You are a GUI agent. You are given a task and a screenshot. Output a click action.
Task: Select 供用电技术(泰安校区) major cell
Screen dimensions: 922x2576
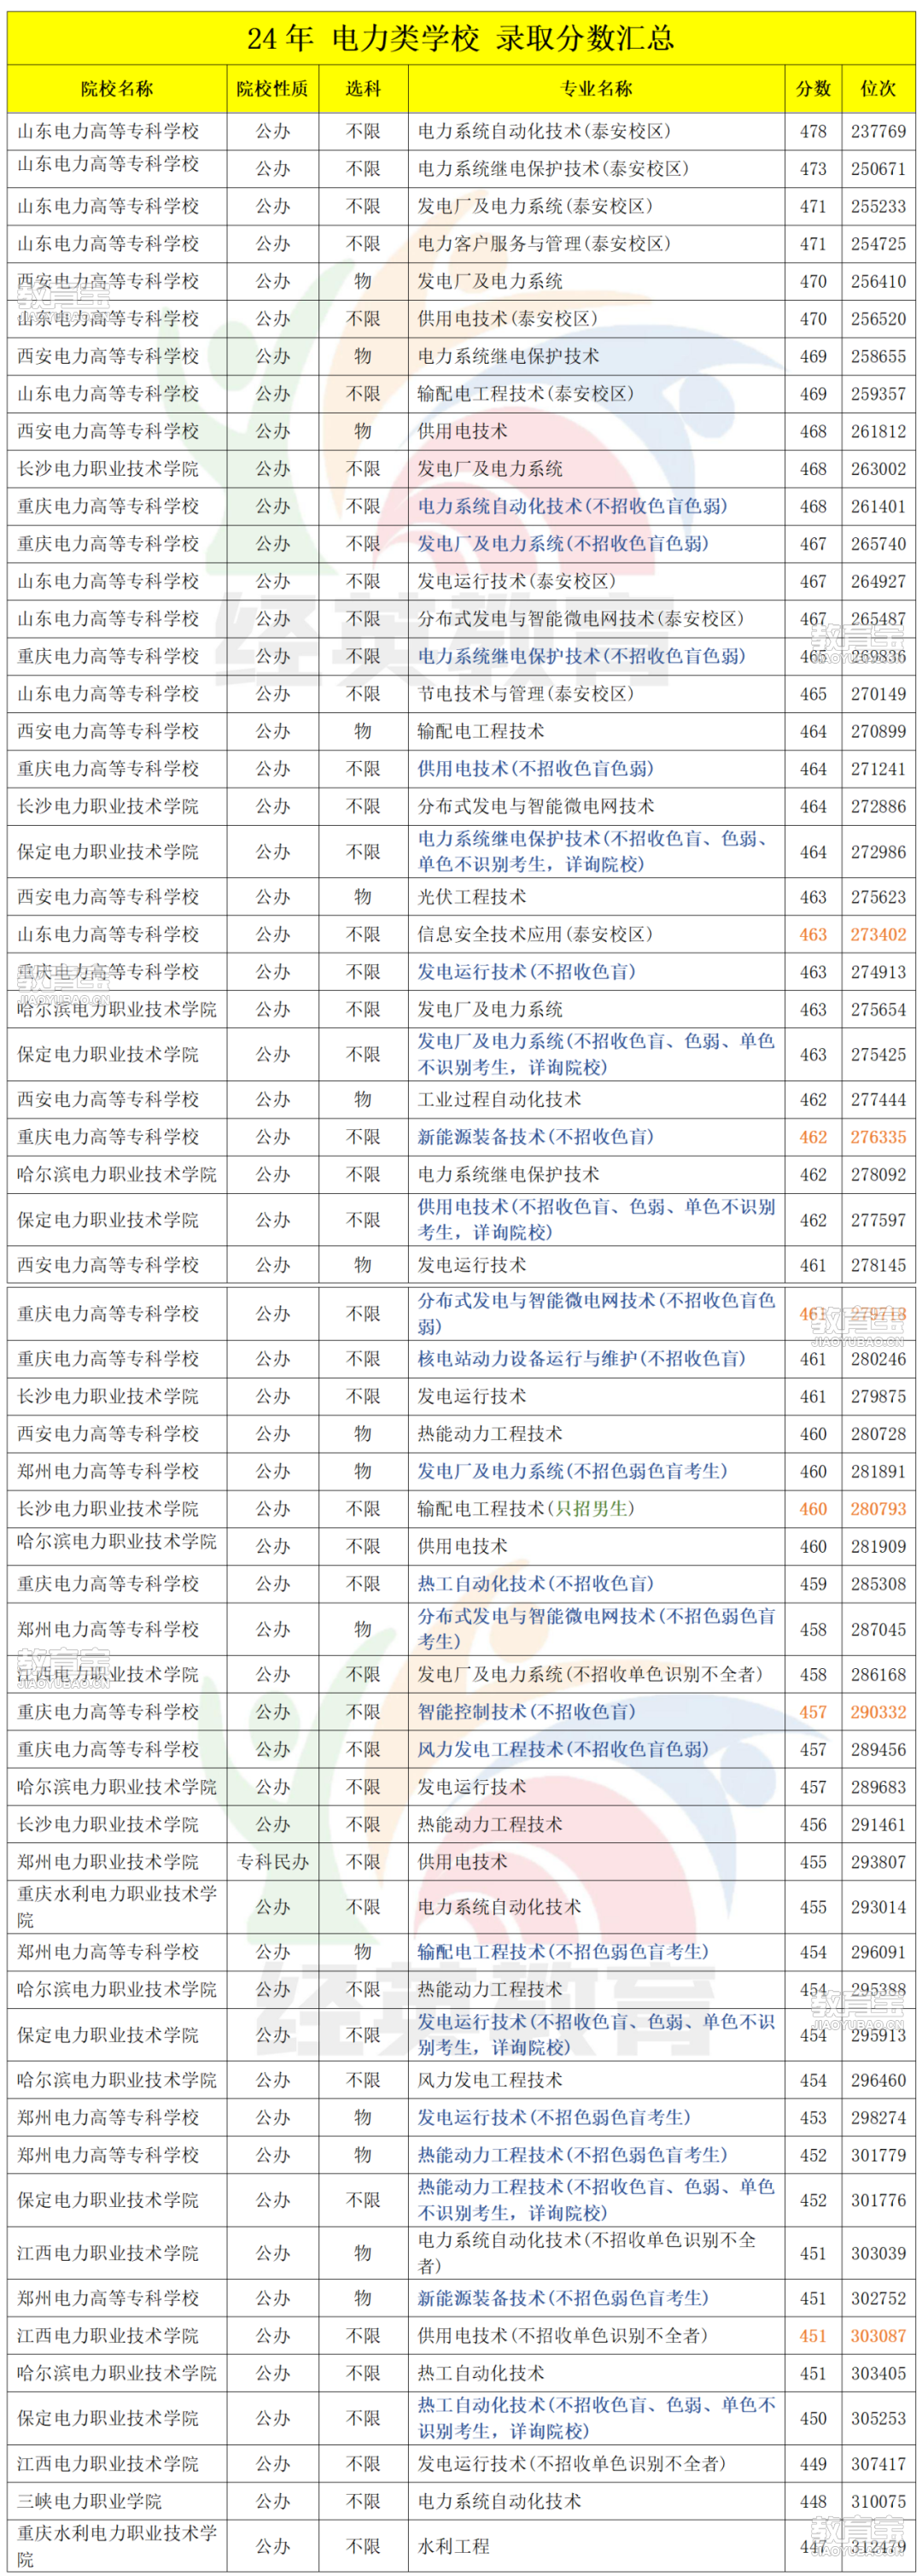[507, 319]
